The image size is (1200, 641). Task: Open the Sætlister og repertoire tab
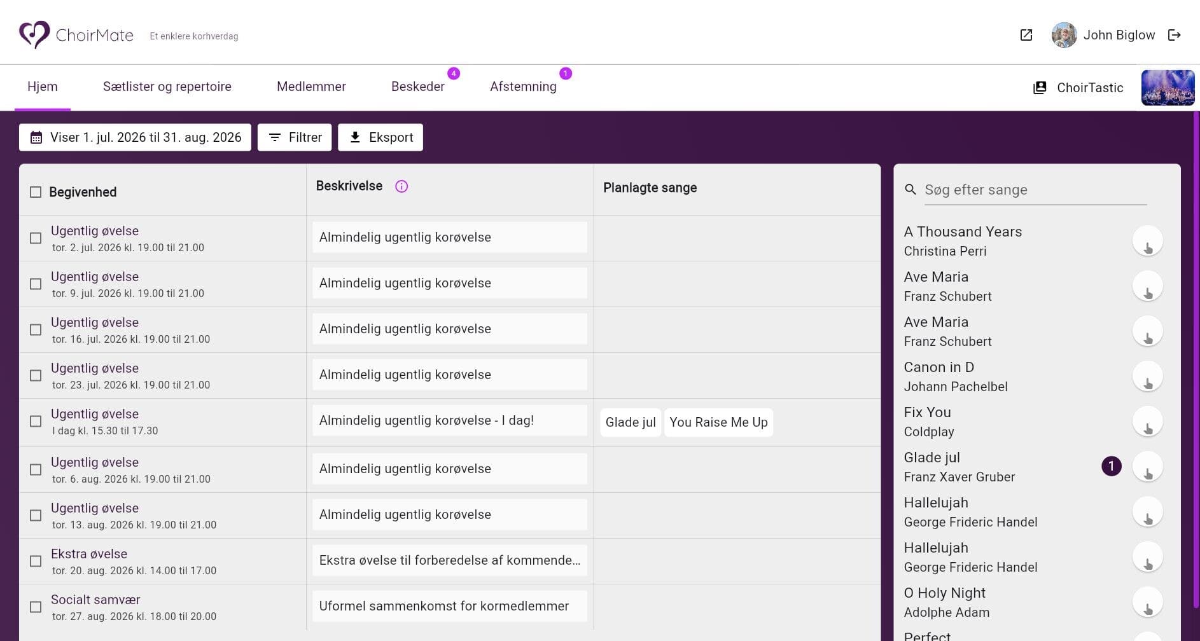(167, 86)
